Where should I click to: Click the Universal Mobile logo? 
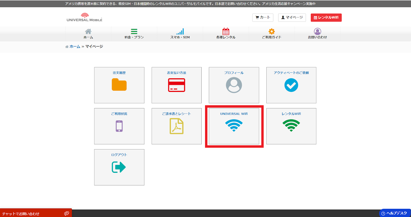coord(85,17)
